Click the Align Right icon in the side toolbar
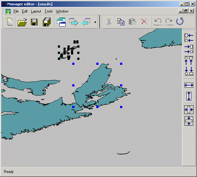 point(189,49)
